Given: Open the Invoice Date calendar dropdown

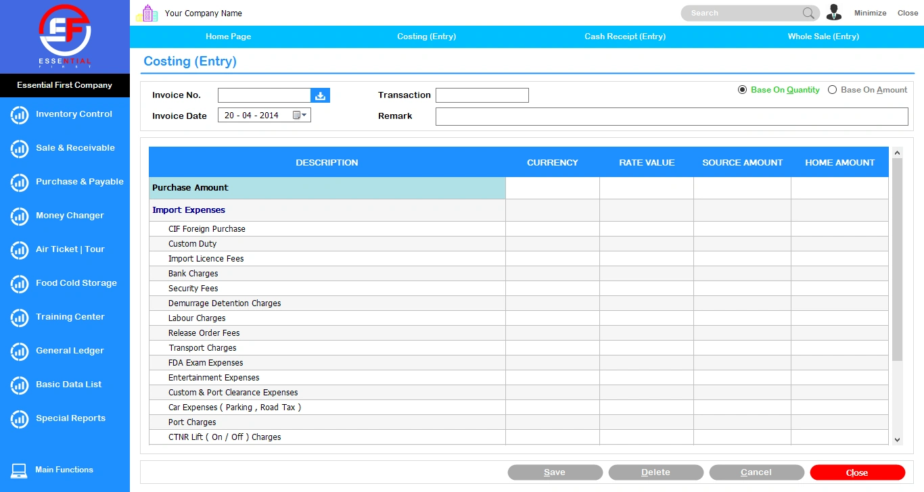Looking at the screenshot, I should point(300,116).
